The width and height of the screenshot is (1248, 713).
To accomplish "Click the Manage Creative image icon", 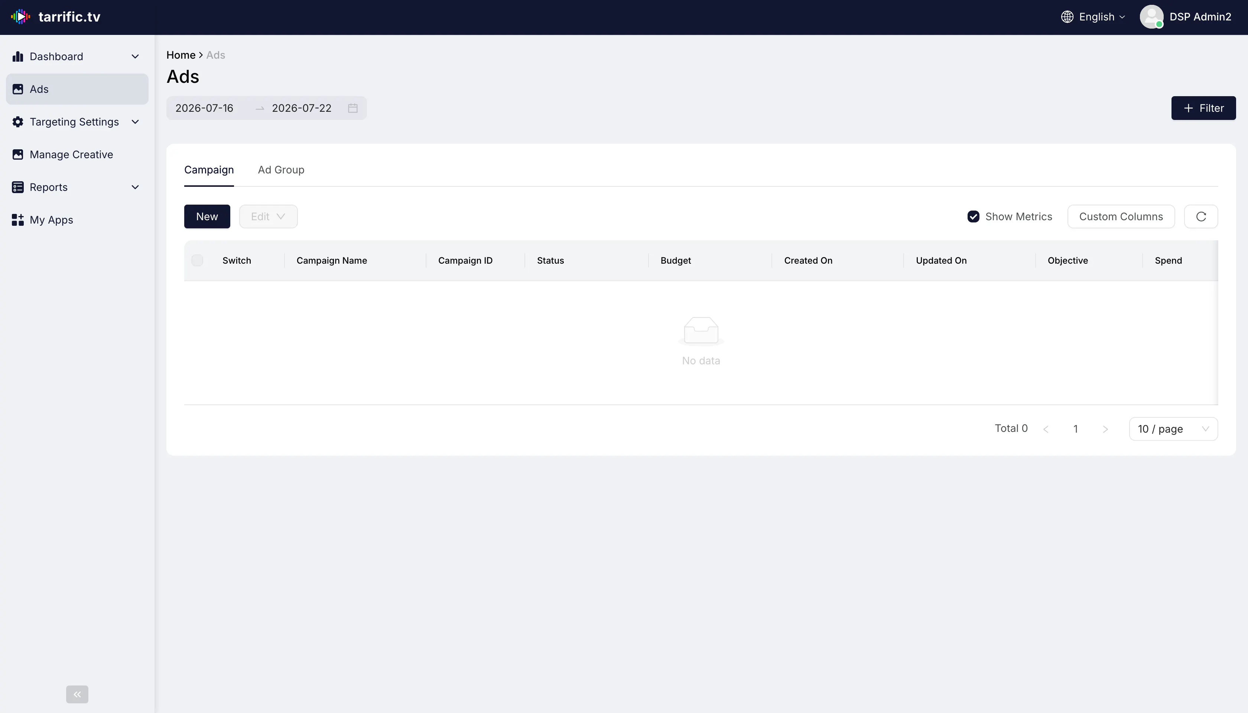I will point(17,155).
